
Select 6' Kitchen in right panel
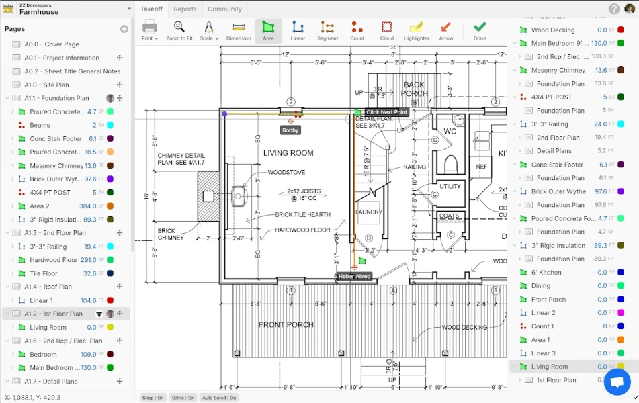click(546, 273)
